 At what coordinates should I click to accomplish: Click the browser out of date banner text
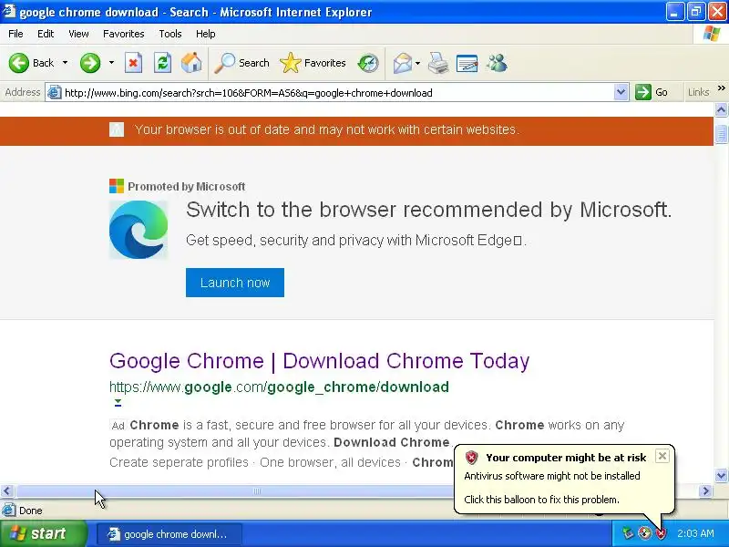[x=327, y=129]
